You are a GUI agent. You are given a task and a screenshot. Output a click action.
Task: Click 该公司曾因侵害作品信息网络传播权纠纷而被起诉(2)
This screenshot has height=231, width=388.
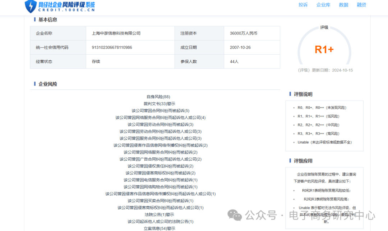(160, 145)
